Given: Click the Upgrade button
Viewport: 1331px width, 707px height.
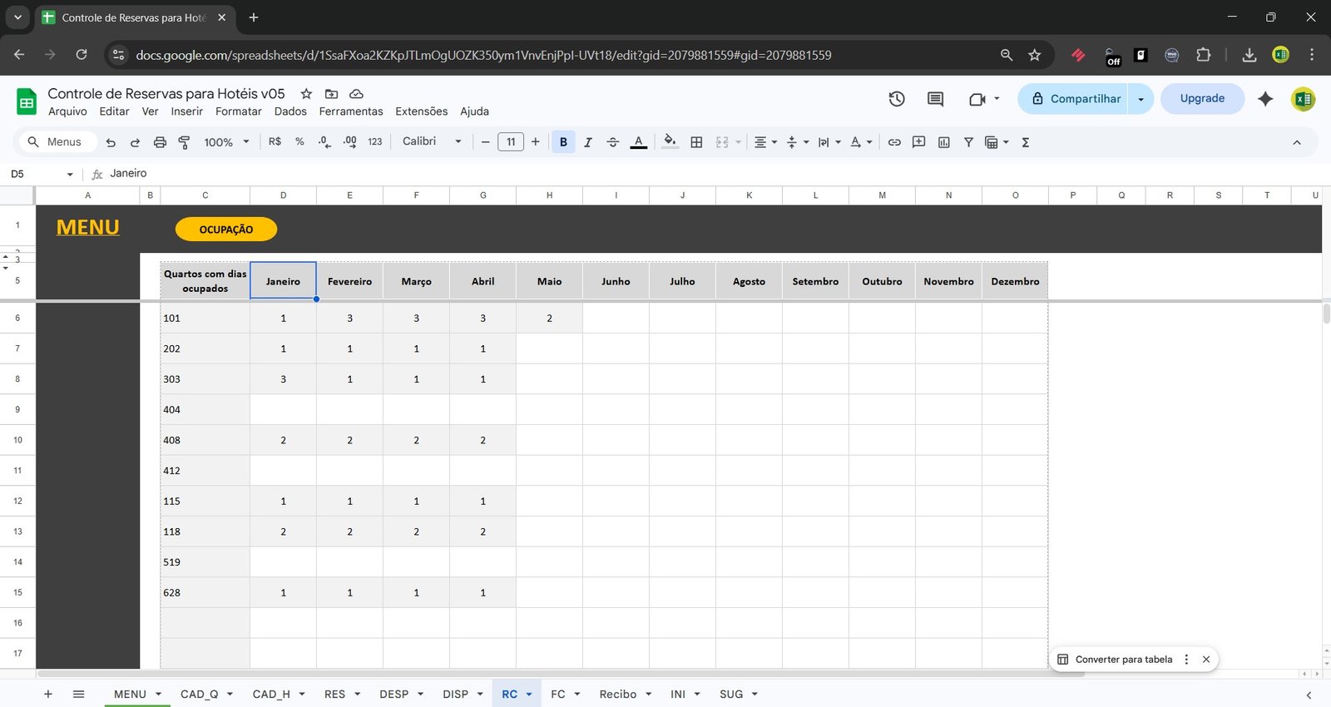Looking at the screenshot, I should (1202, 98).
